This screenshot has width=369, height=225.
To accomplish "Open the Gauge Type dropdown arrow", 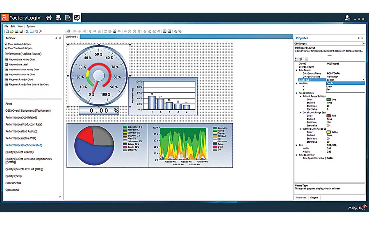I will (x=364, y=80).
